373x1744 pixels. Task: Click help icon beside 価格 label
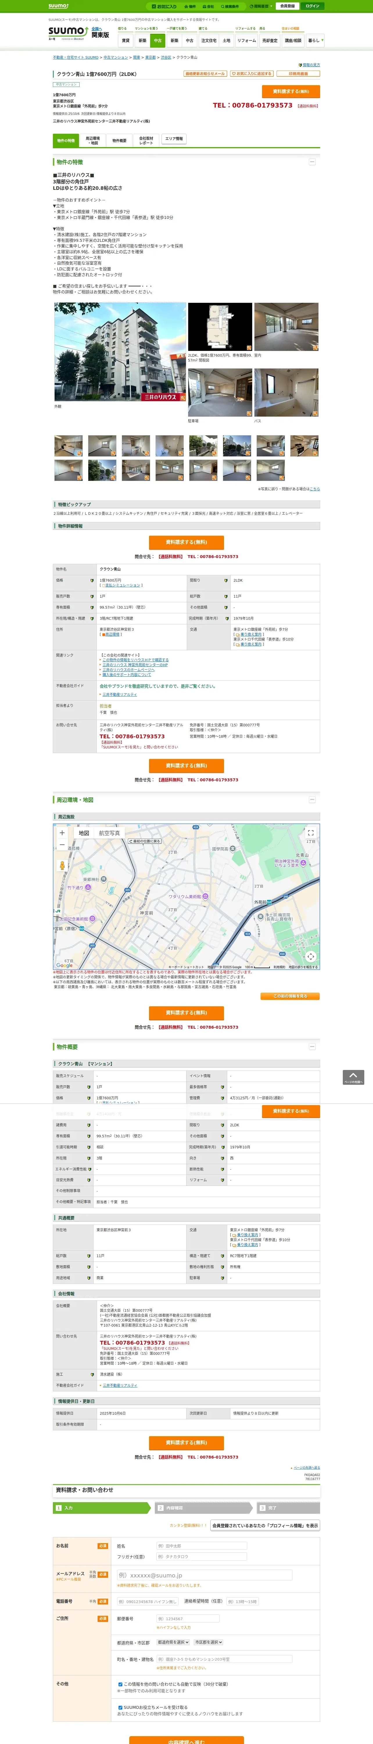(x=92, y=580)
